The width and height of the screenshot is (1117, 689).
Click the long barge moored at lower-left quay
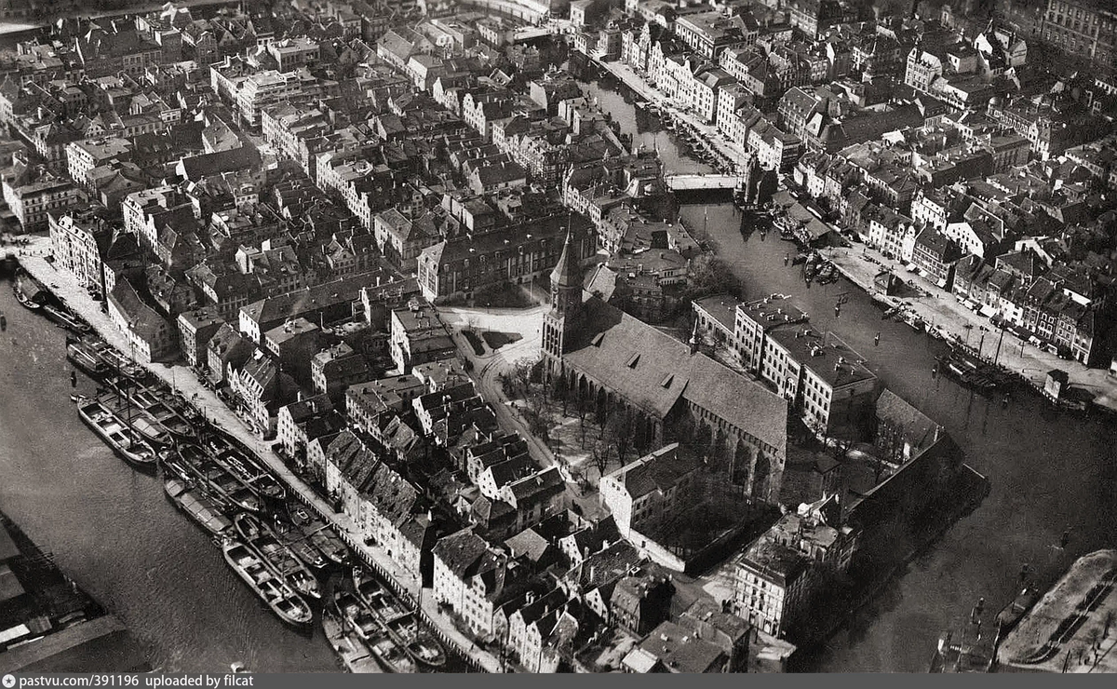[x=266, y=583]
